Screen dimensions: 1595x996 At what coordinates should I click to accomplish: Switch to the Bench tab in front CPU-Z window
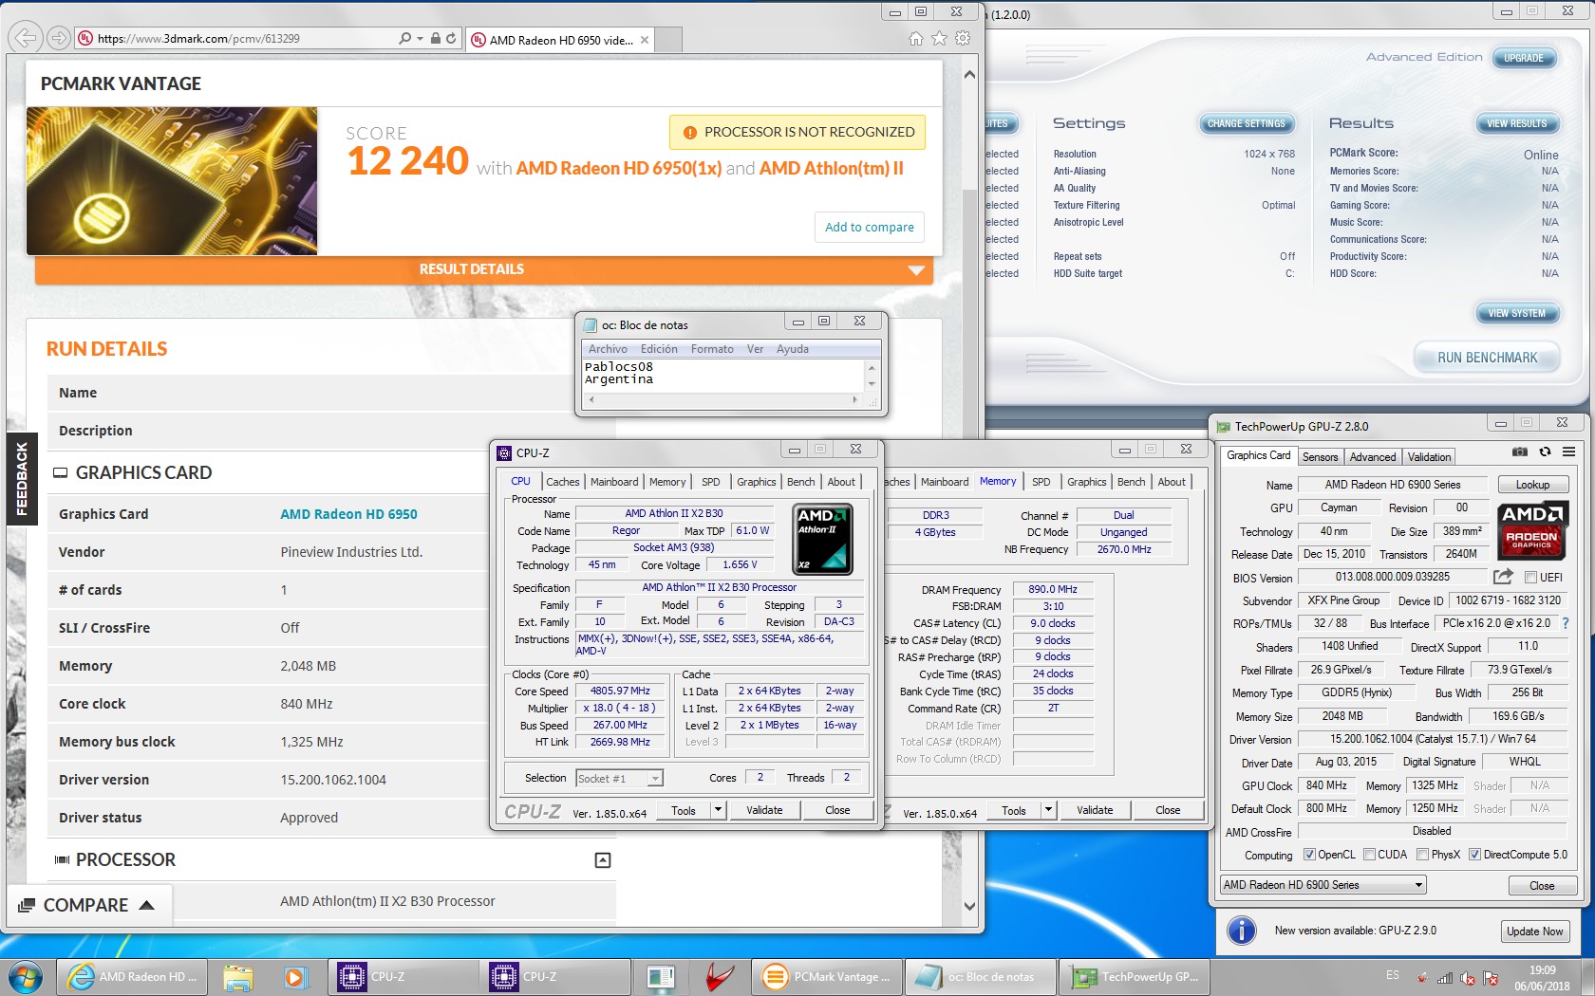coord(800,482)
